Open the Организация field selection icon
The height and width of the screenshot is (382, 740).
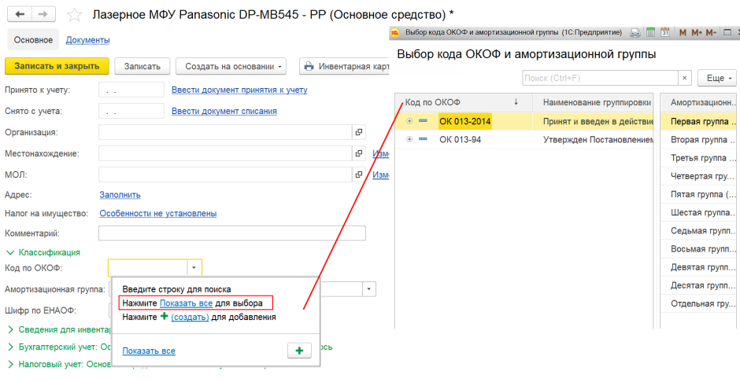click(x=359, y=132)
